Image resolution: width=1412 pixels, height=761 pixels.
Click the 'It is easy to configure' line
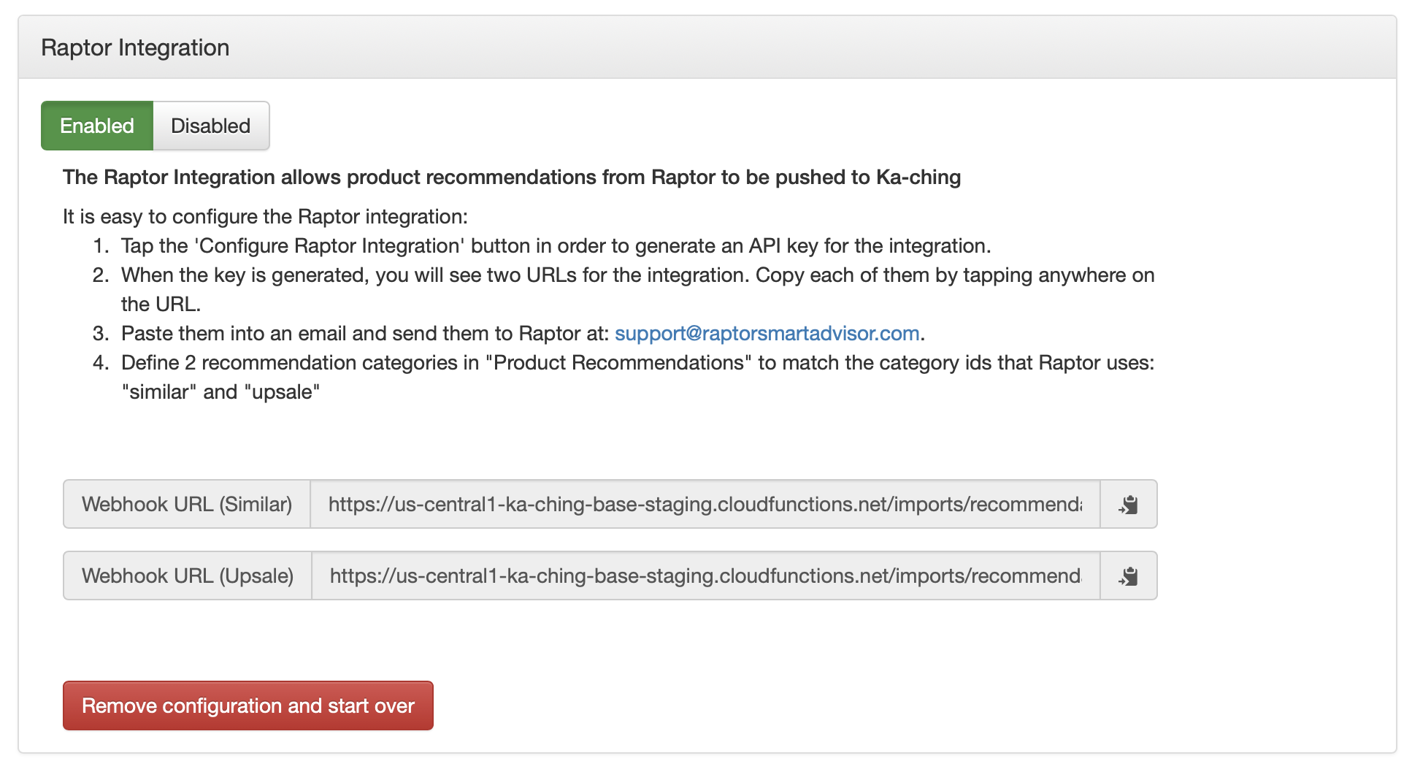(265, 217)
